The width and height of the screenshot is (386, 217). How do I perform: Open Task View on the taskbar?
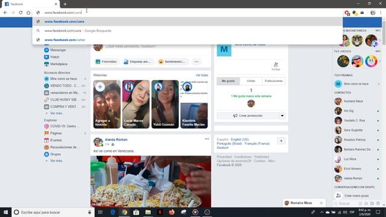100,212
